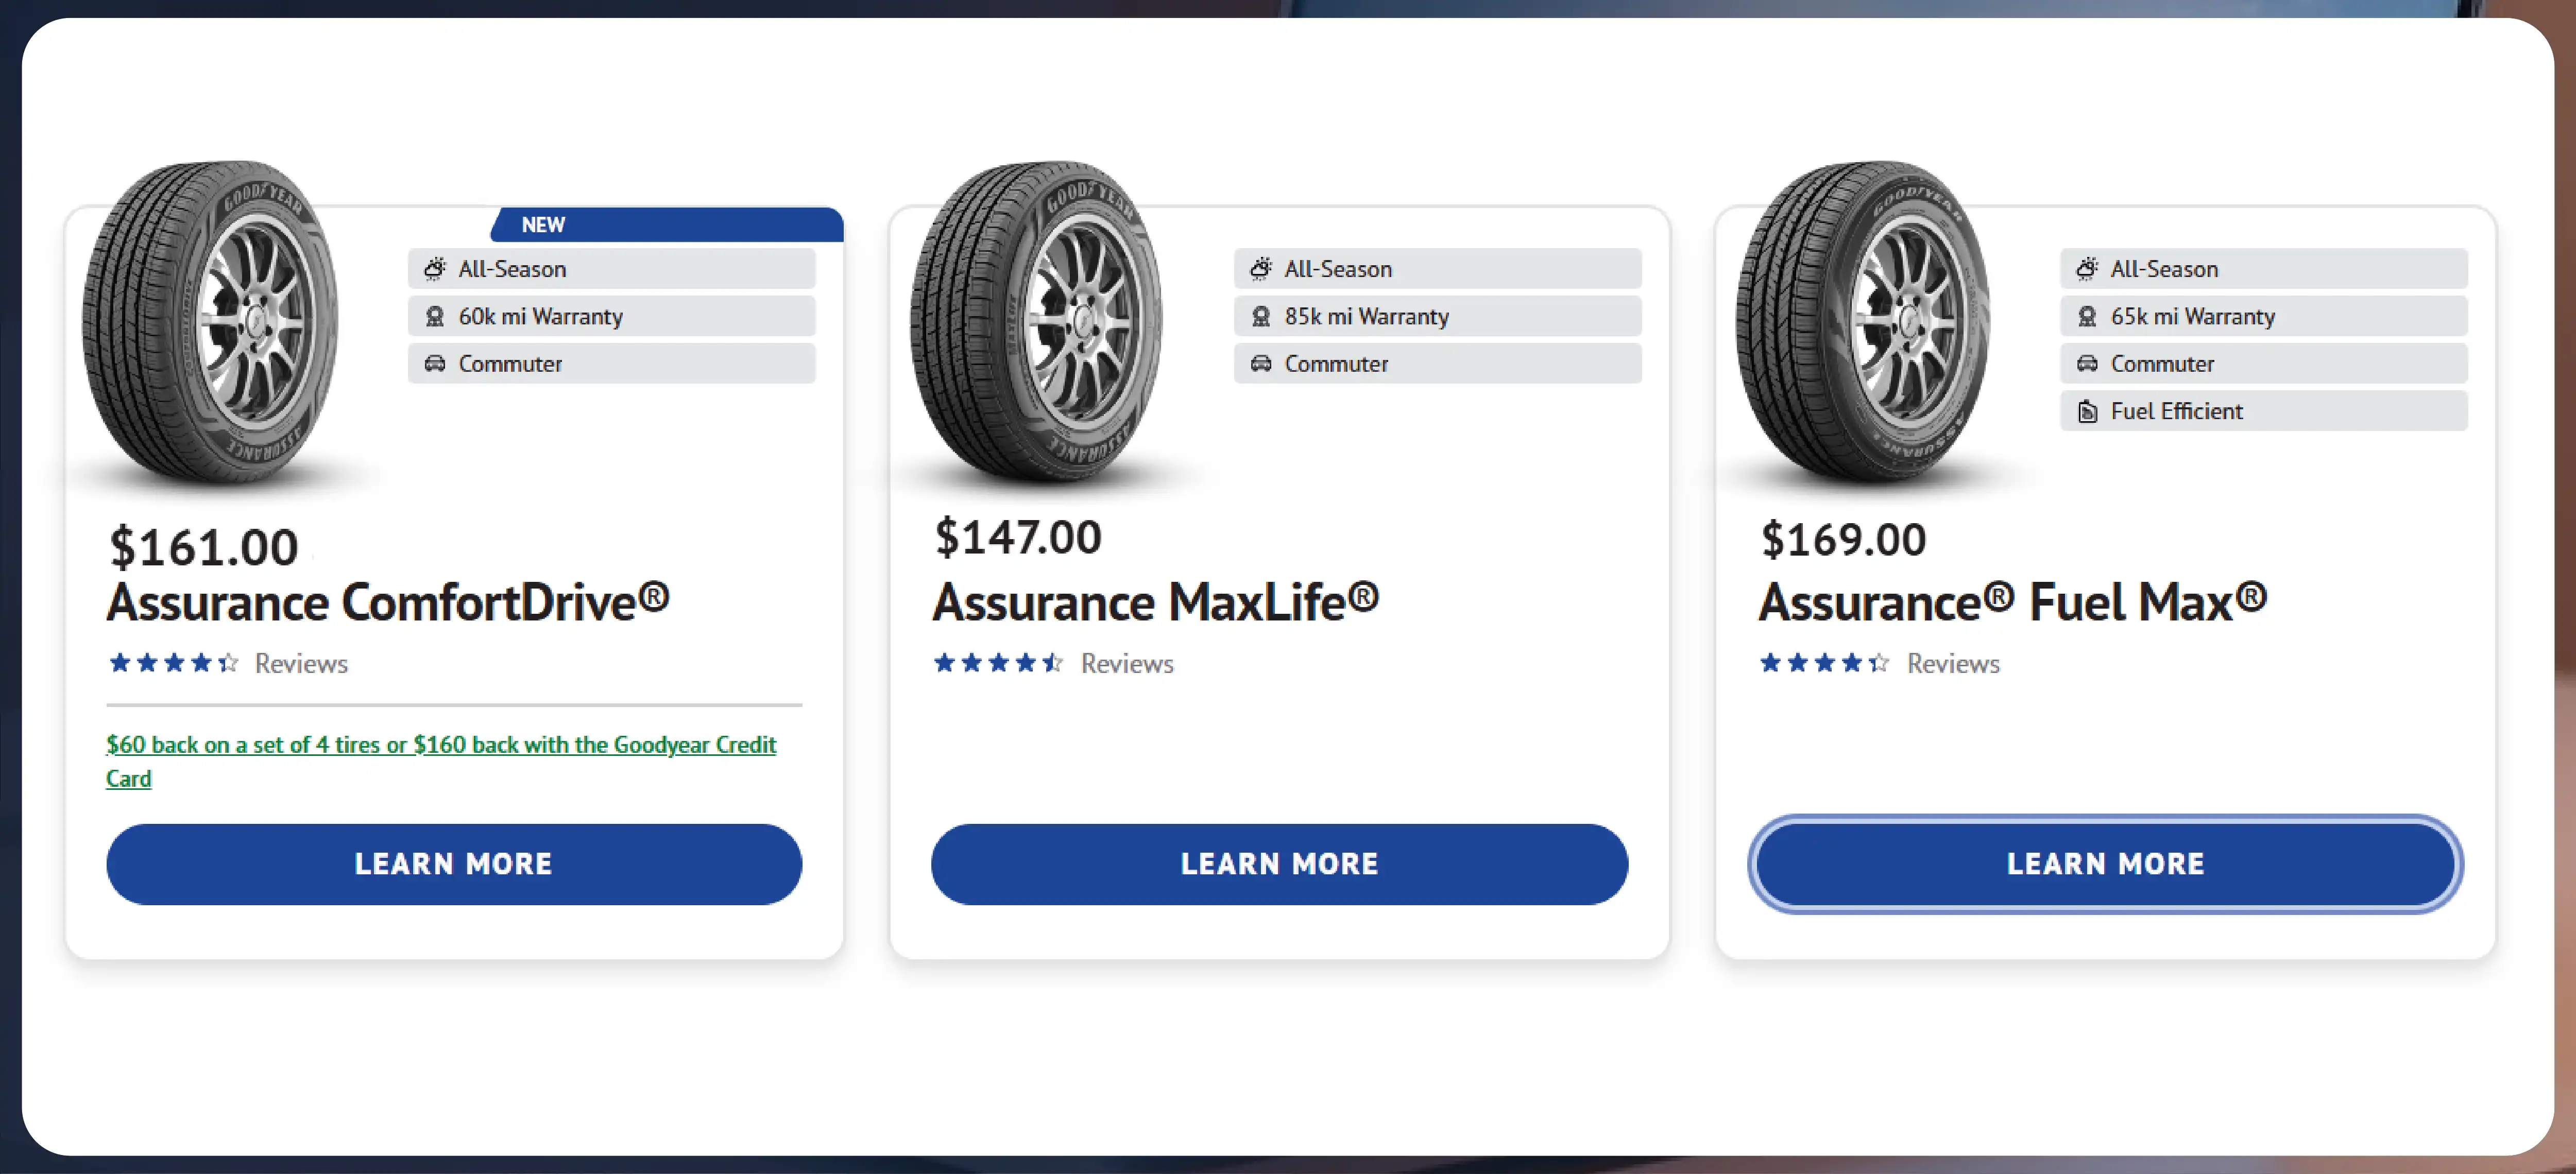The width and height of the screenshot is (2576, 1174).
Task: Click Learn More for Assurance MaxLife
Action: (x=1279, y=864)
